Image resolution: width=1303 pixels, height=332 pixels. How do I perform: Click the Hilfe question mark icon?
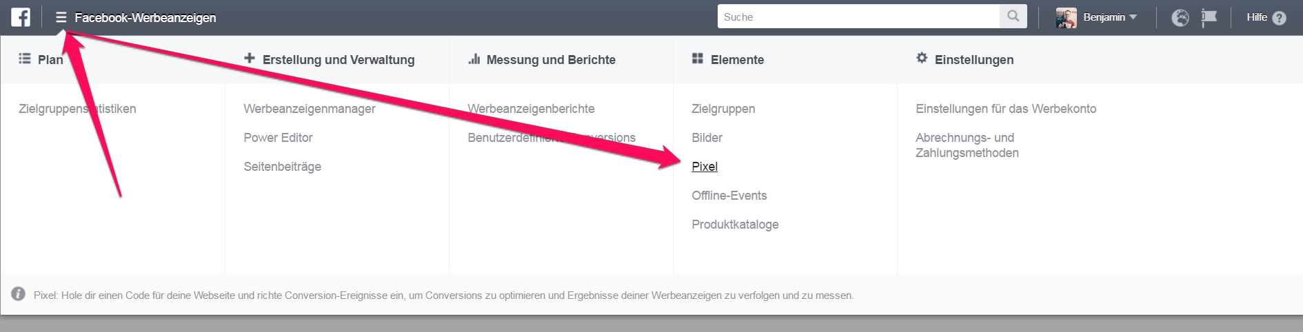1279,19
